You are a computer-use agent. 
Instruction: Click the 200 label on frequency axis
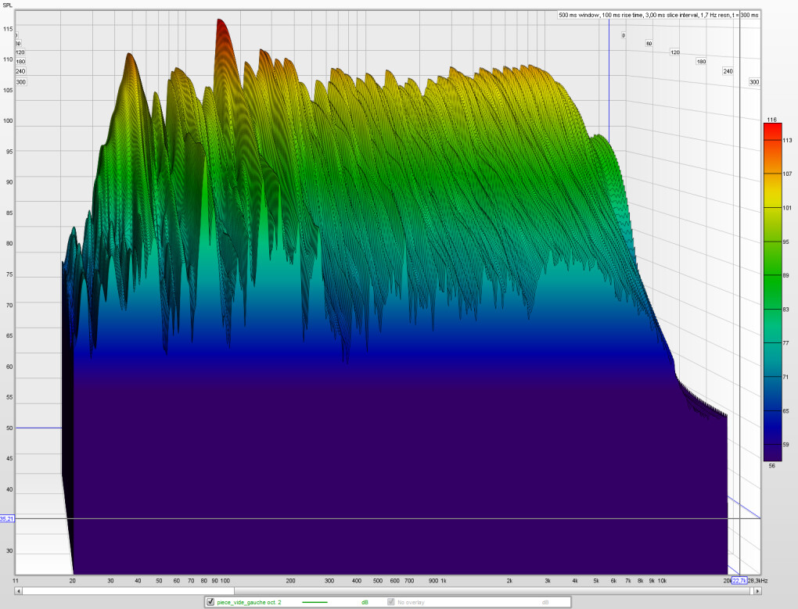(x=290, y=581)
